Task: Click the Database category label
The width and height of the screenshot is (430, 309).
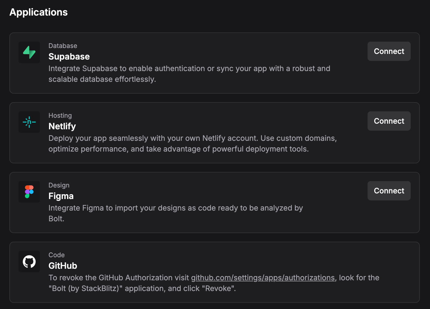Action: point(63,46)
